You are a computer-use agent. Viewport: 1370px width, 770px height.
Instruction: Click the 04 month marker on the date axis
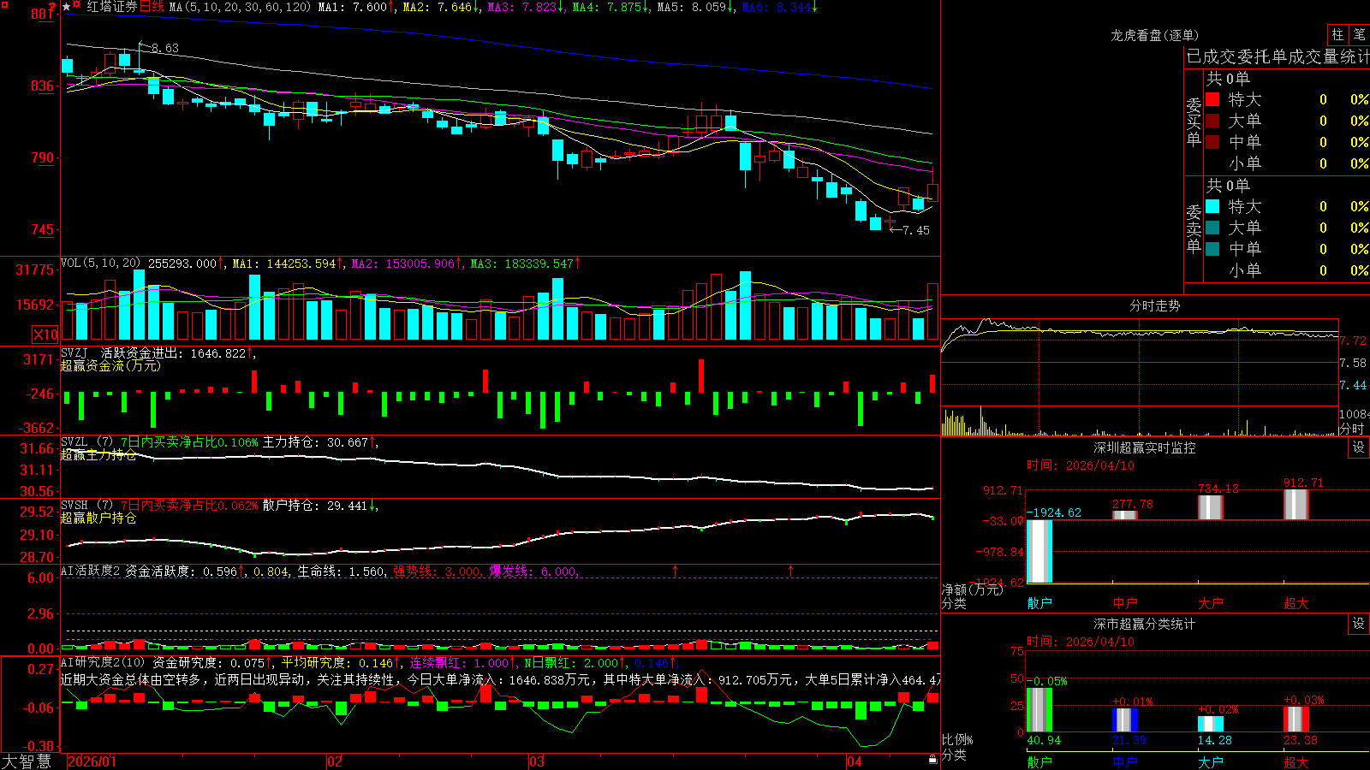pos(854,761)
